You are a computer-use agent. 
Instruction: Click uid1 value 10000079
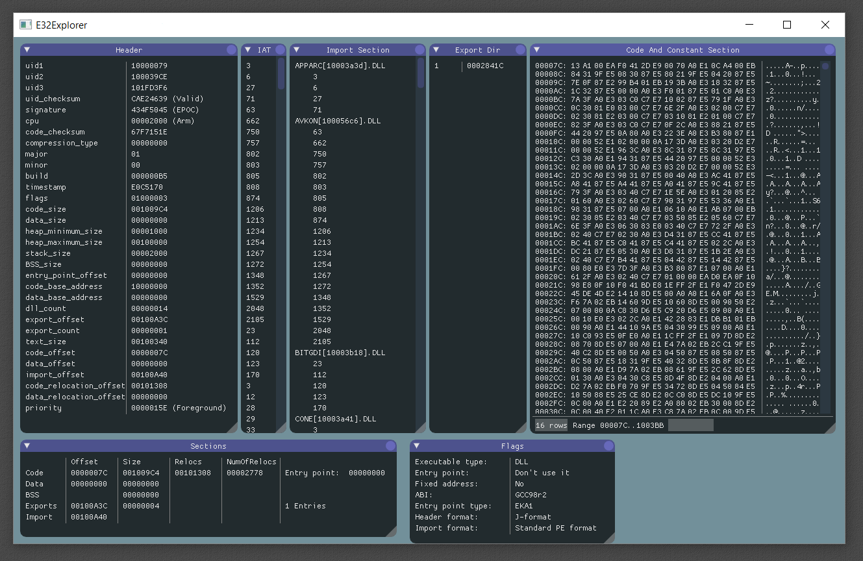coord(149,66)
